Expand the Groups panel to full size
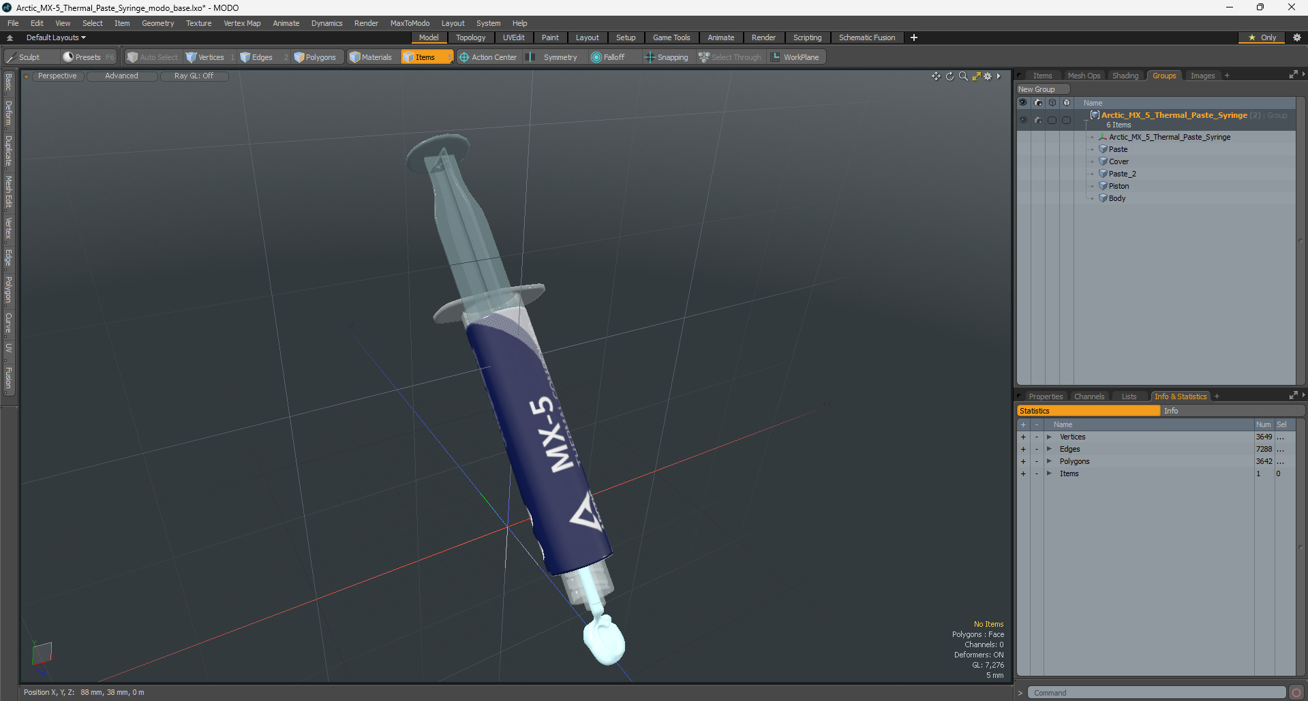 point(1293,75)
